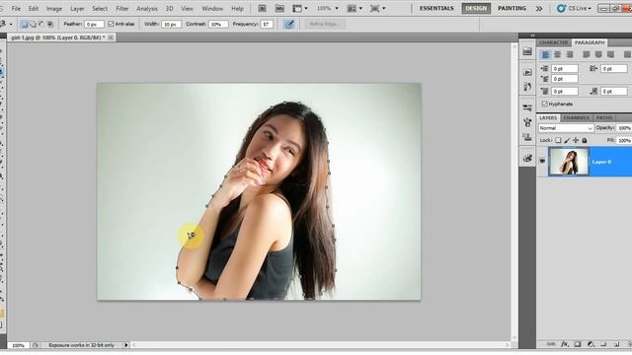Expand more workspaces with double chevron
632x355 pixels.
[x=539, y=9]
